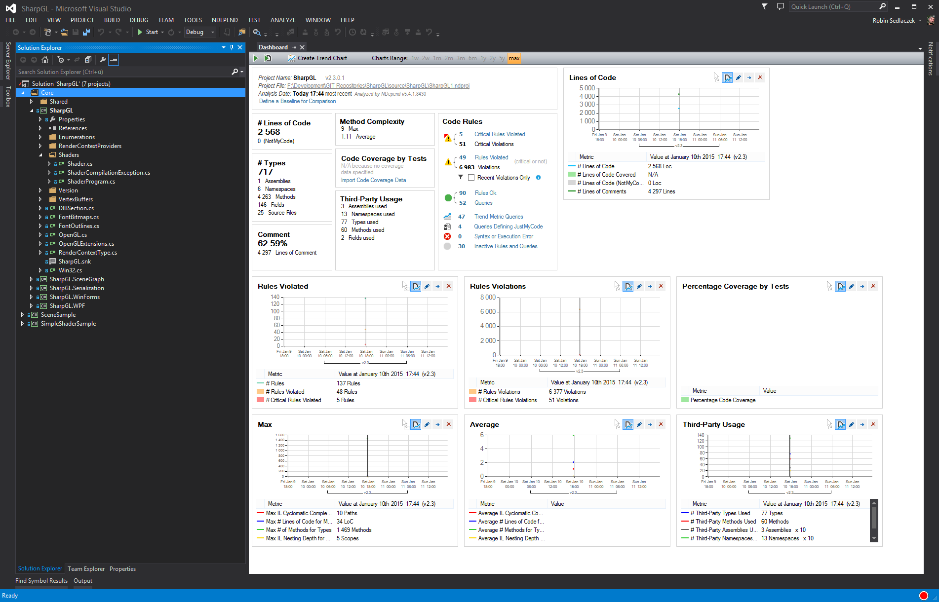
Task: Select the 1y charts range
Action: [483, 58]
